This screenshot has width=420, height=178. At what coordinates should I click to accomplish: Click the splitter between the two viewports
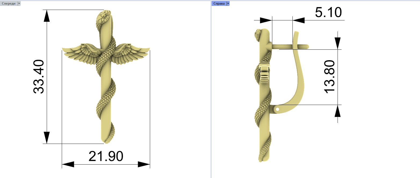click(211, 89)
